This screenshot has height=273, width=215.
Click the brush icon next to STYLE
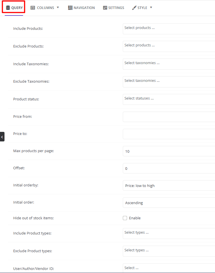pyautogui.click(x=134, y=8)
